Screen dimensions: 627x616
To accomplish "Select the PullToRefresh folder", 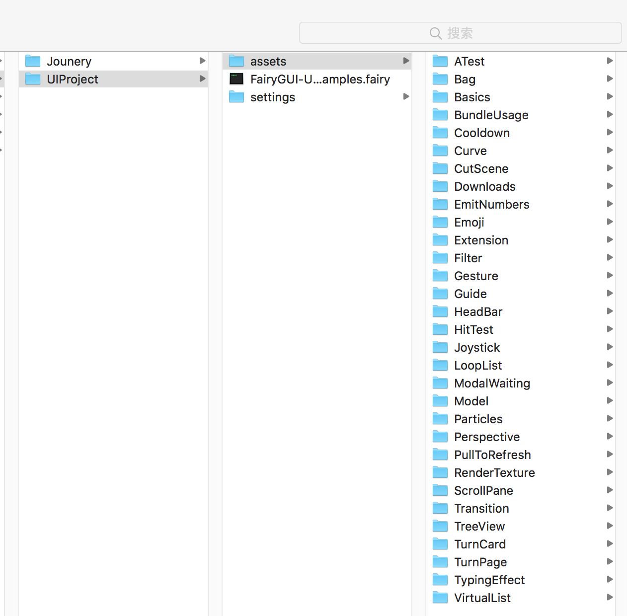I will [492, 455].
